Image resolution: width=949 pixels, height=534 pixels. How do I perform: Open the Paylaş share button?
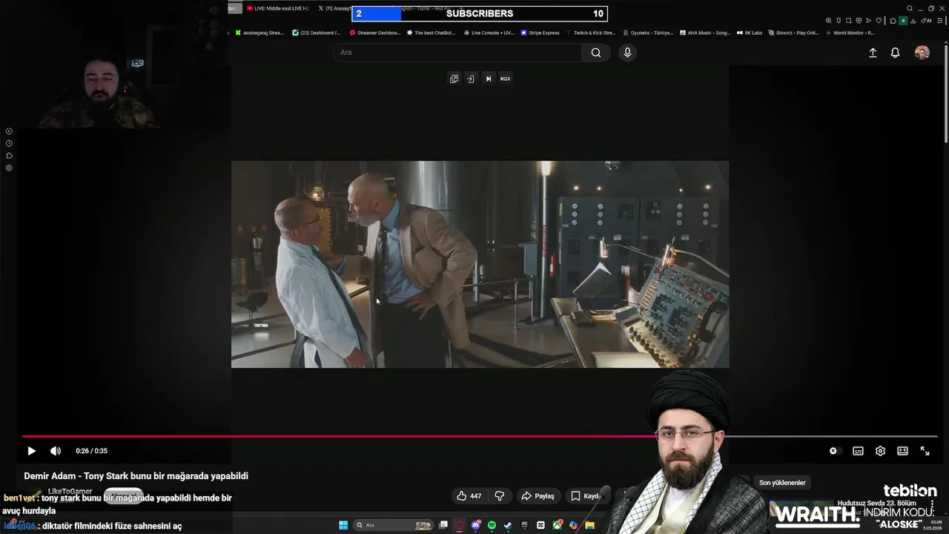pos(538,496)
